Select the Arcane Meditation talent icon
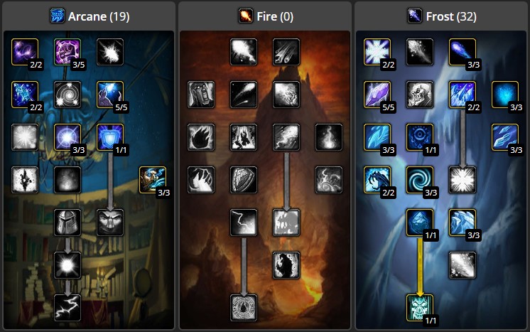Image resolution: width=530 pixels, height=332 pixels. pyautogui.click(x=153, y=180)
